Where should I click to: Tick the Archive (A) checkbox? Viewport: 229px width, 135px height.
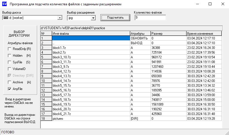pos(10,82)
